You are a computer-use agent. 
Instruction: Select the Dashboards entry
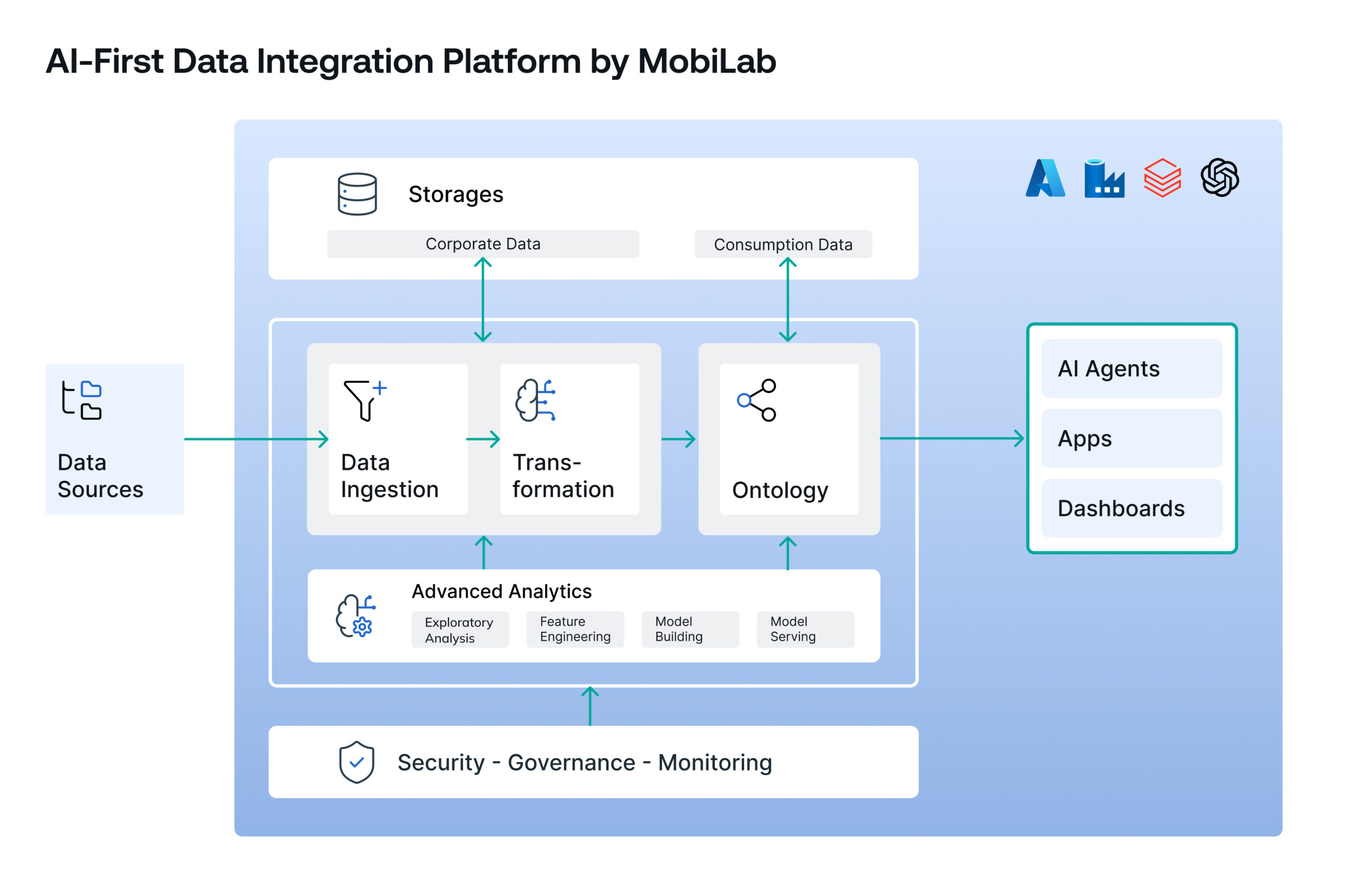pyautogui.click(x=1131, y=508)
